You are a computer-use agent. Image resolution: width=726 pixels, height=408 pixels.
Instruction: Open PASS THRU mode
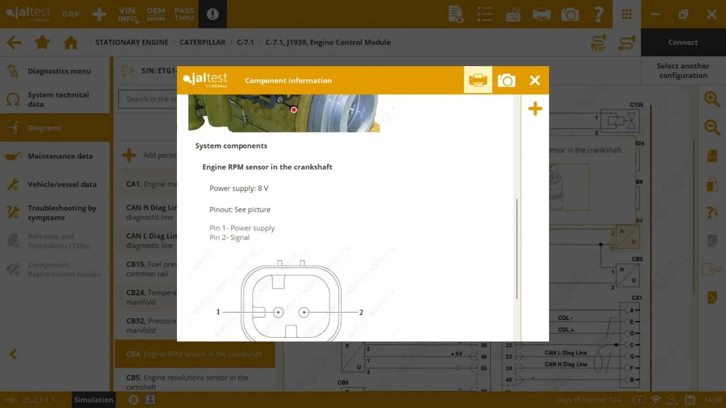coord(184,14)
